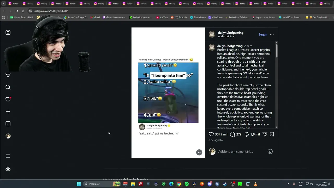Viewport: 334px width, 188px height.
Task: Click the Rocket League video
Action: [168, 93]
